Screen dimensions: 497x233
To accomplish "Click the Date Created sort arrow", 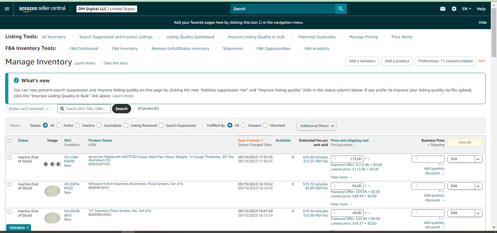I will (262, 141).
